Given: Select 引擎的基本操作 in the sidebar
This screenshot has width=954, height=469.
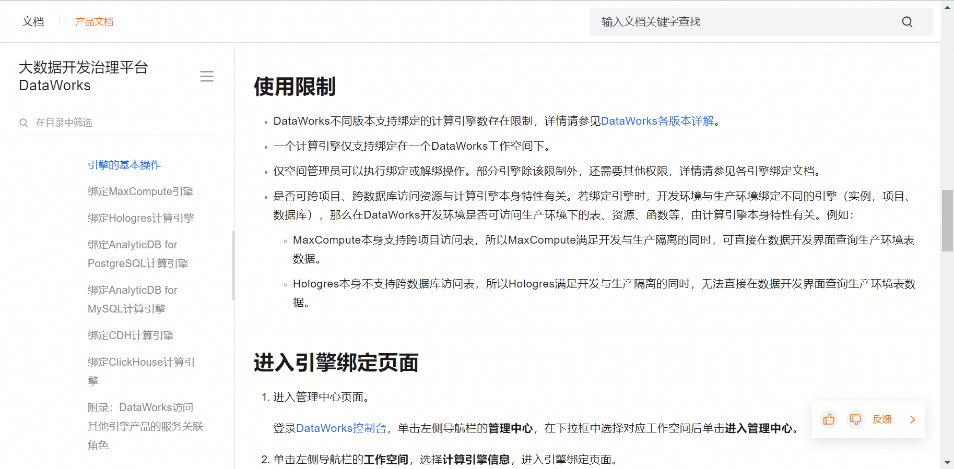Looking at the screenshot, I should click(x=124, y=165).
